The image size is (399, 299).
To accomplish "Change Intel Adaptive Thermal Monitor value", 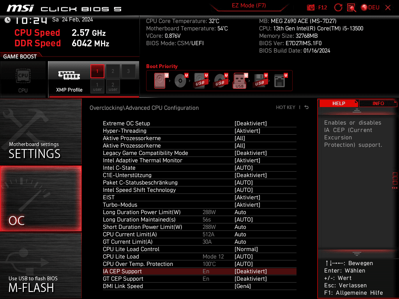I will [247, 160].
